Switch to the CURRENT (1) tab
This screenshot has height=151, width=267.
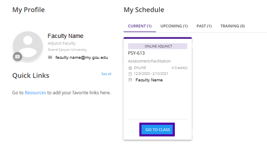pyautogui.click(x=140, y=26)
